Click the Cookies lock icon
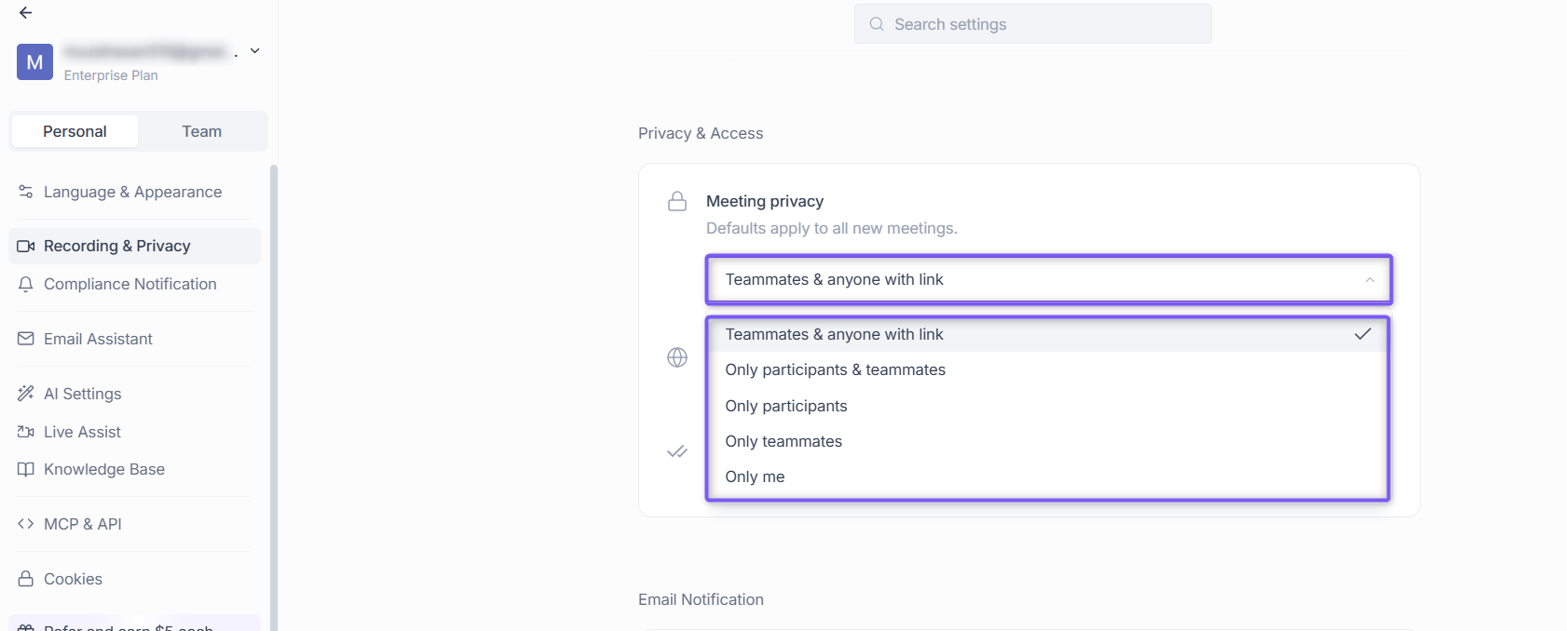Image resolution: width=1567 pixels, height=631 pixels. click(26, 579)
